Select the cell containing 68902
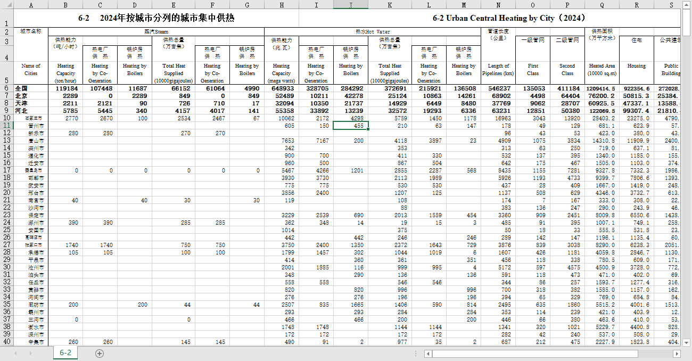Viewport: 692px width, 361px height. [x=498, y=96]
